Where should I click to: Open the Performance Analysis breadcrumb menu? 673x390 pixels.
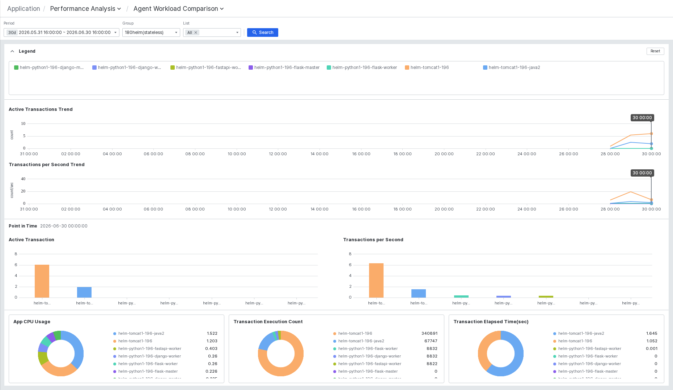(x=85, y=9)
